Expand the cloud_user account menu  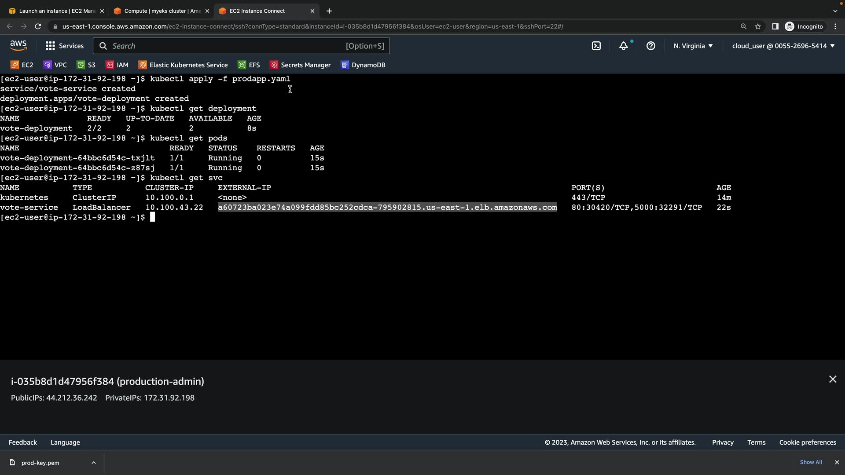(783, 46)
